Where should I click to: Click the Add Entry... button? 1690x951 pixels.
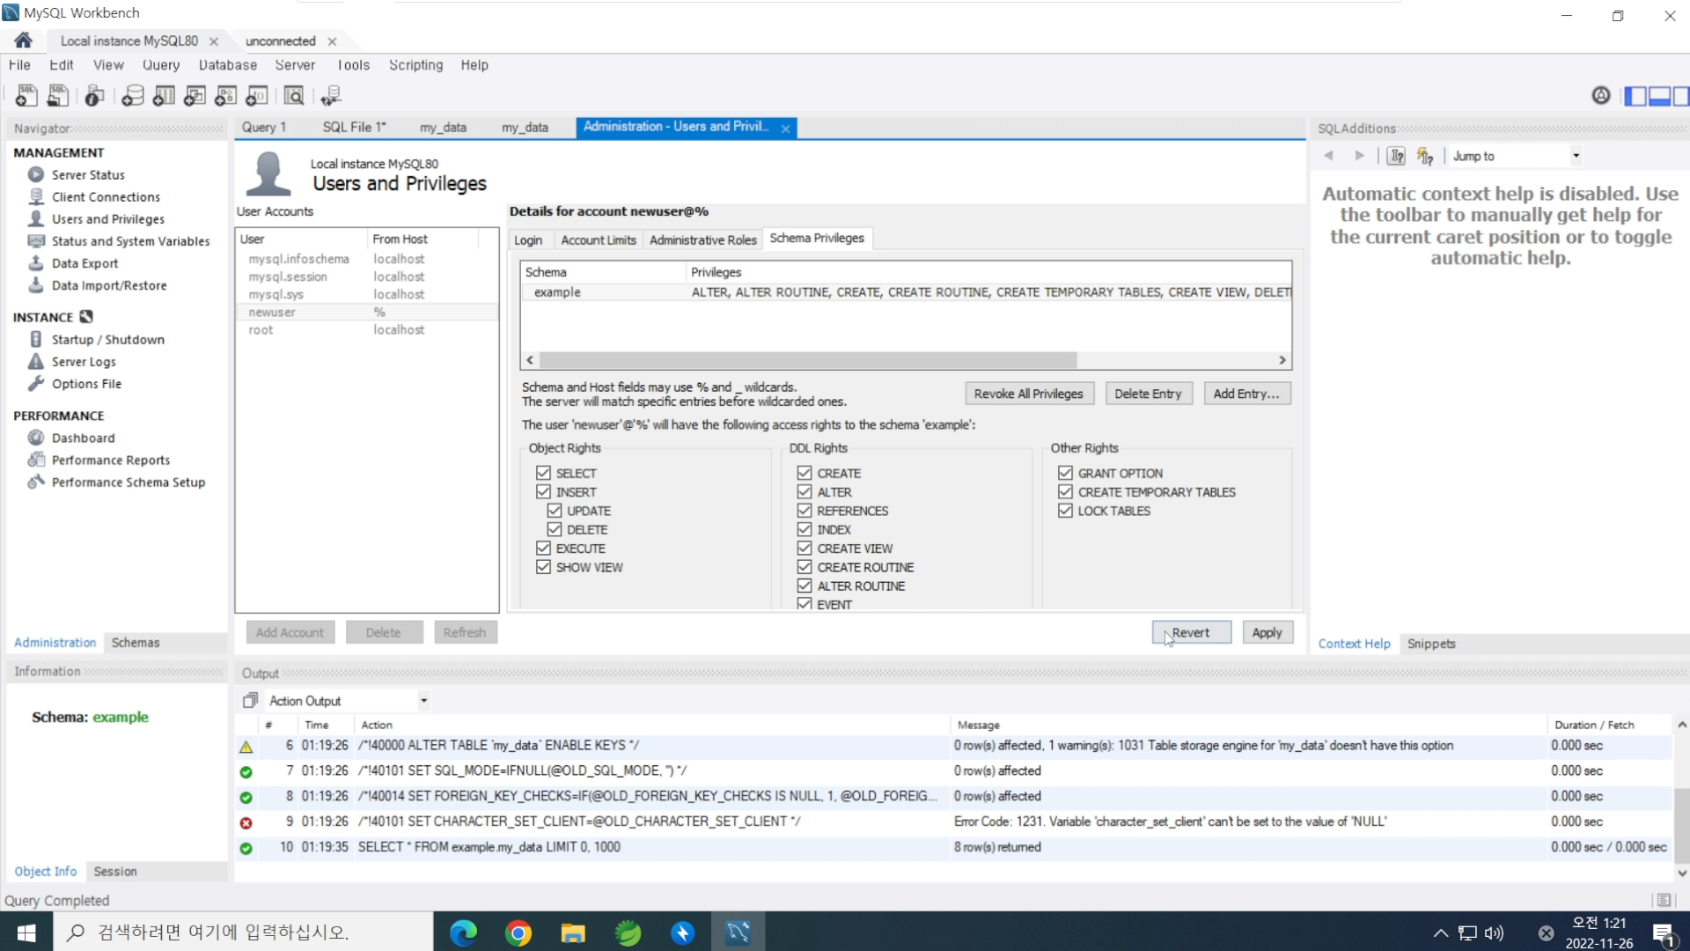(x=1246, y=394)
